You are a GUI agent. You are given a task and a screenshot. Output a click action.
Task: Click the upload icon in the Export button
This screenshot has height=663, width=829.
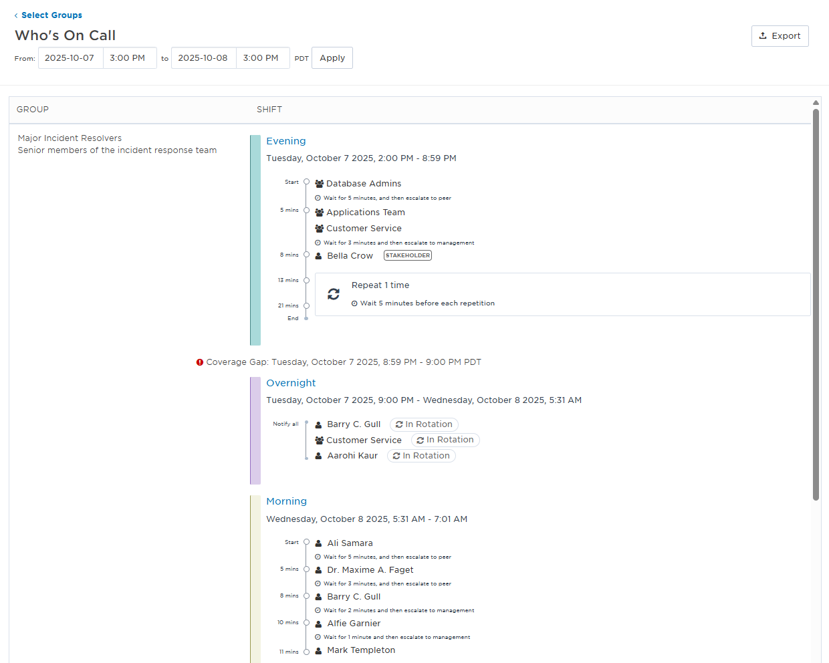click(x=763, y=36)
